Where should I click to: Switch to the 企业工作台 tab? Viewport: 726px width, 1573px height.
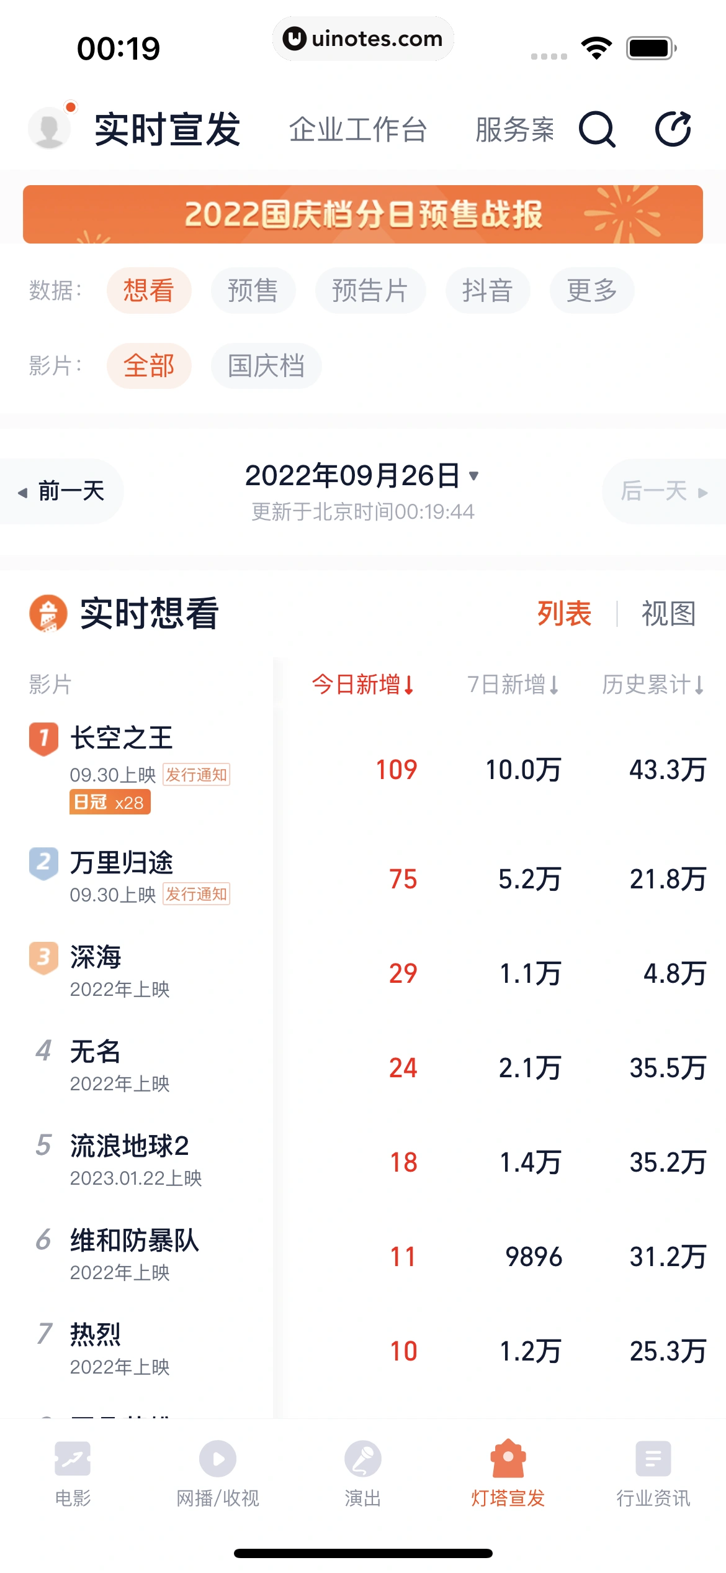(358, 130)
